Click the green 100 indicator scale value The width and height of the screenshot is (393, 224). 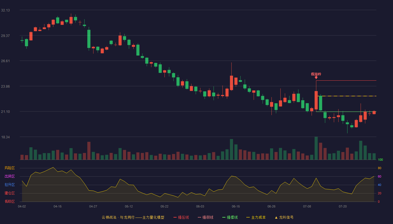[x=380, y=160]
